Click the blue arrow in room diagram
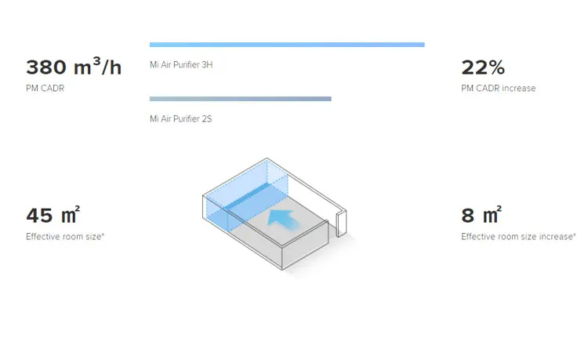588x349 pixels. (x=283, y=220)
